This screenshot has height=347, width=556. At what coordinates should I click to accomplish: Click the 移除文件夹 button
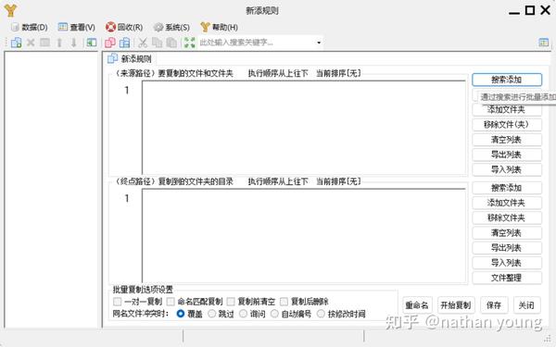pyautogui.click(x=507, y=217)
